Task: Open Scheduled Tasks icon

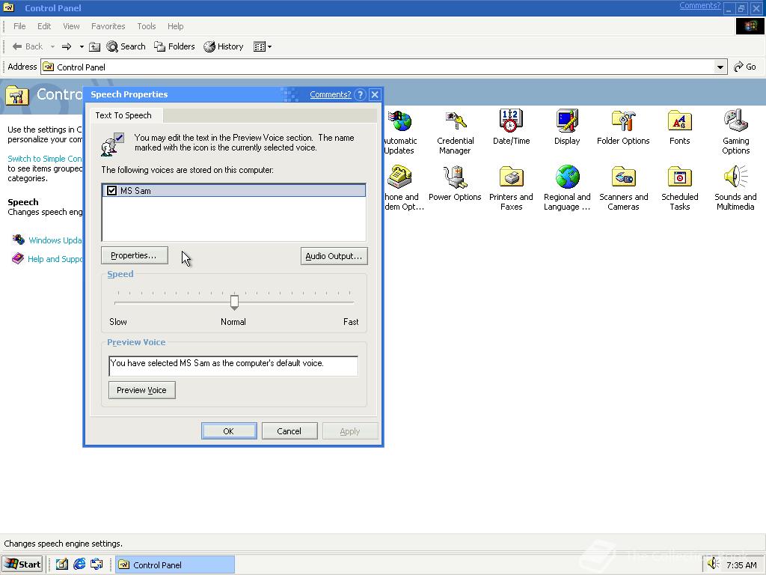Action: pyautogui.click(x=679, y=188)
